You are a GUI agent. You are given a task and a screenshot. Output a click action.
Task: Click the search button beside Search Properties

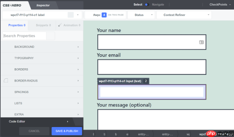click(x=51, y=36)
